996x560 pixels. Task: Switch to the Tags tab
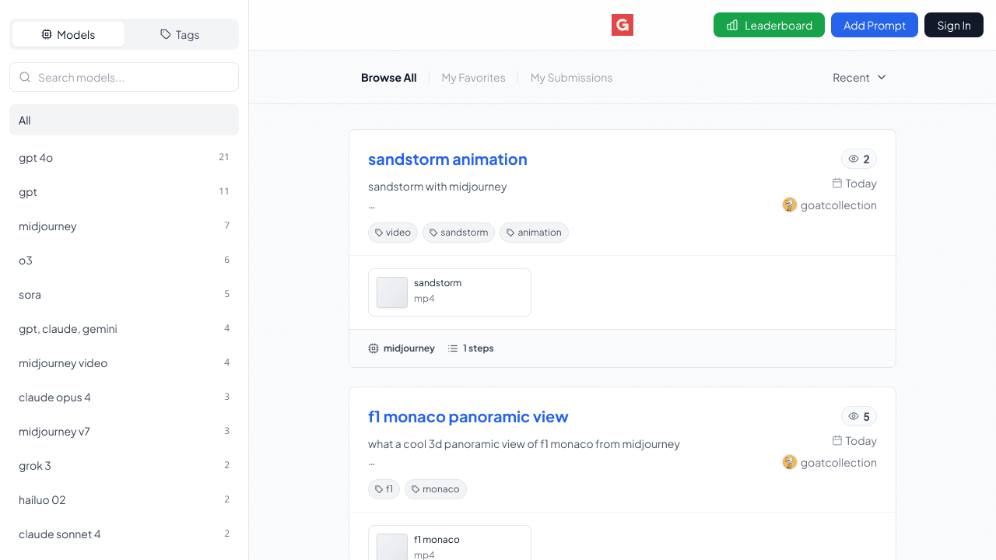click(x=180, y=34)
